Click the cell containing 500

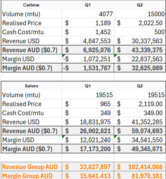(x=140, y=32)
